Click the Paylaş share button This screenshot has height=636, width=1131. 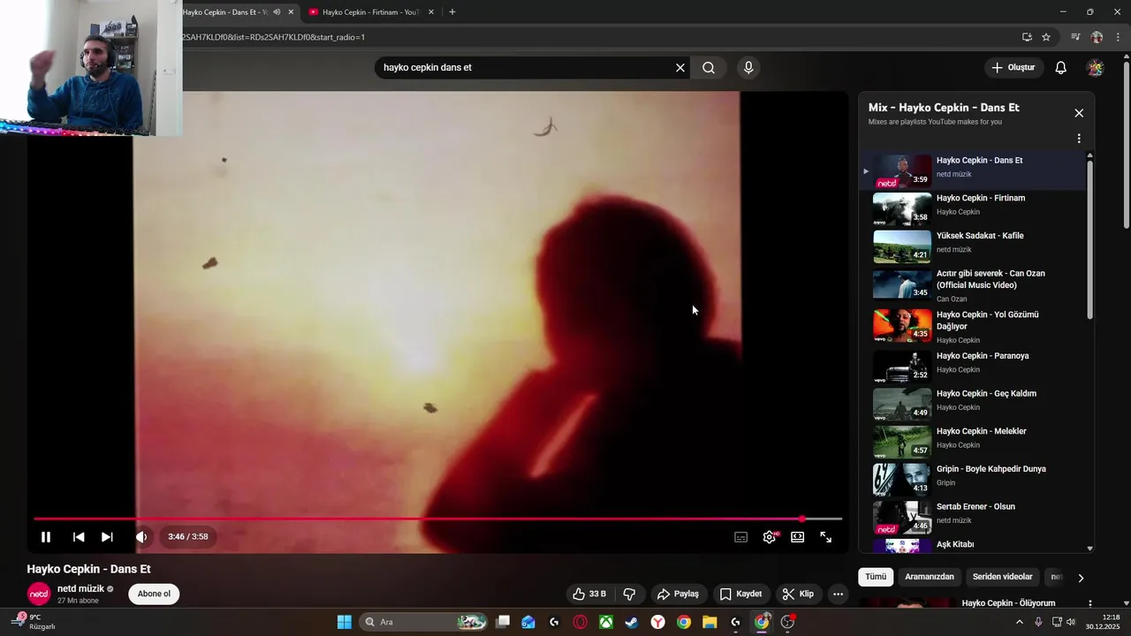679,594
